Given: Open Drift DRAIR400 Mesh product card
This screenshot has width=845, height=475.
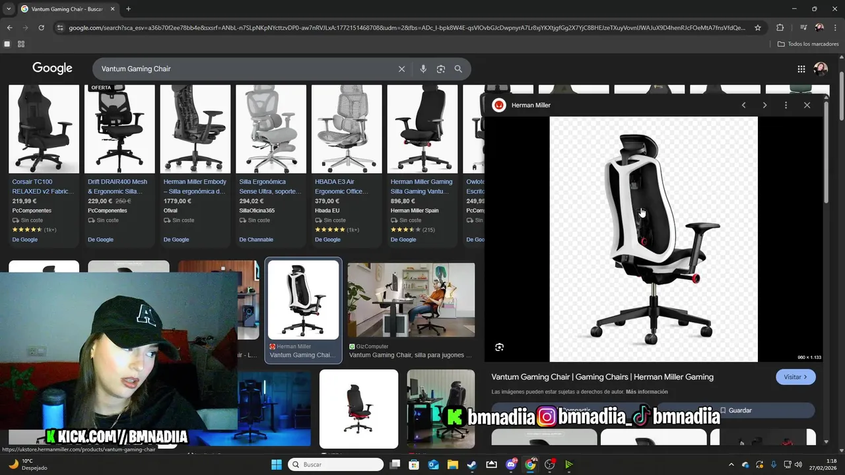Looking at the screenshot, I should [119, 165].
